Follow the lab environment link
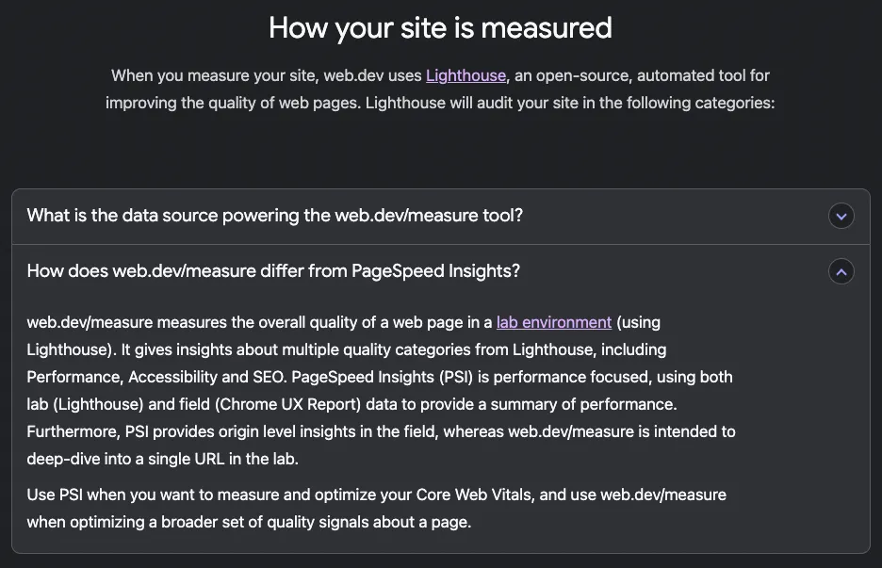The width and height of the screenshot is (882, 568). 554,322
